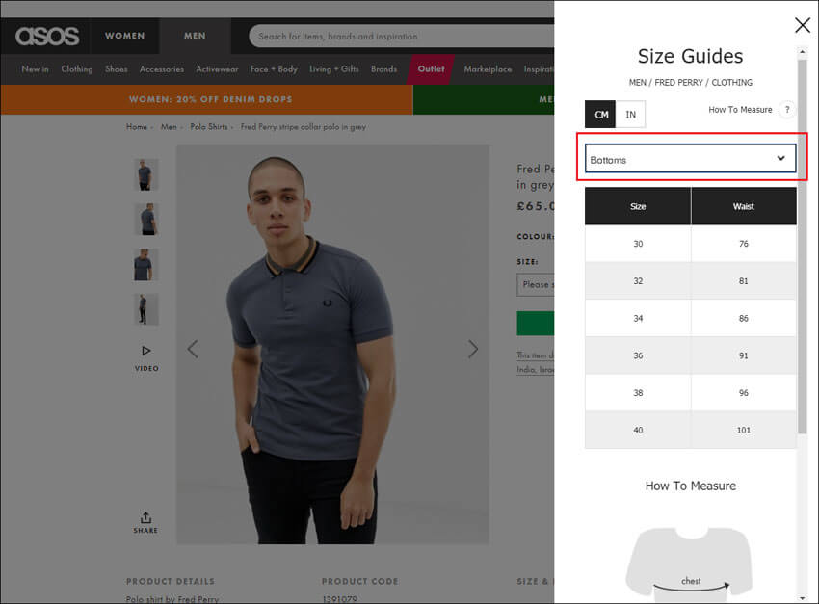
Task: Open the Face + Body menu
Action: (274, 69)
